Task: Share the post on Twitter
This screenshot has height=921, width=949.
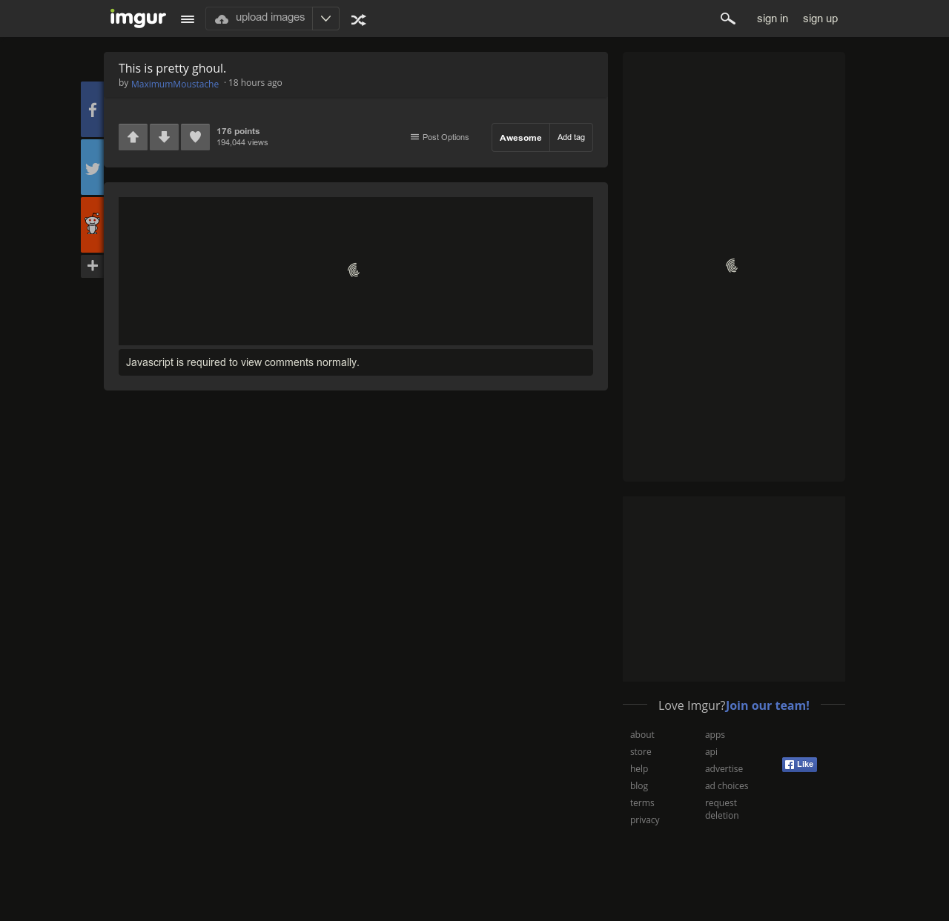Action: [x=92, y=167]
